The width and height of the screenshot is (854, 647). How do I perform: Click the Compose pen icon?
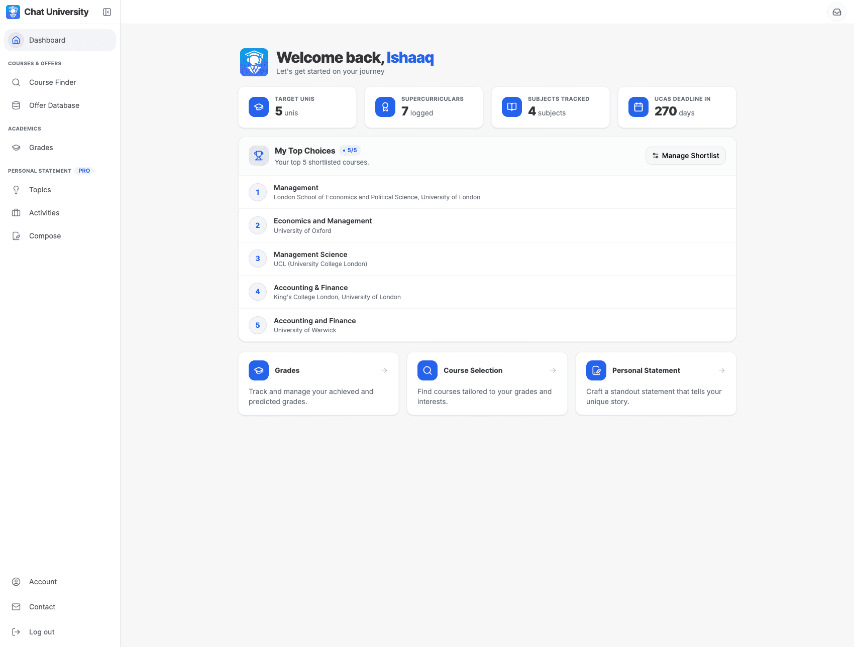point(16,236)
